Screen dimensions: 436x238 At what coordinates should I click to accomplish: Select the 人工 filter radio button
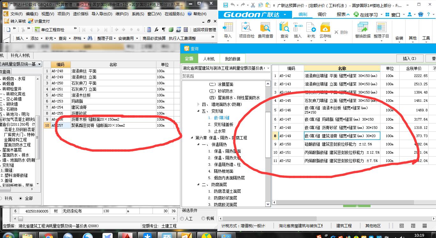182,219
